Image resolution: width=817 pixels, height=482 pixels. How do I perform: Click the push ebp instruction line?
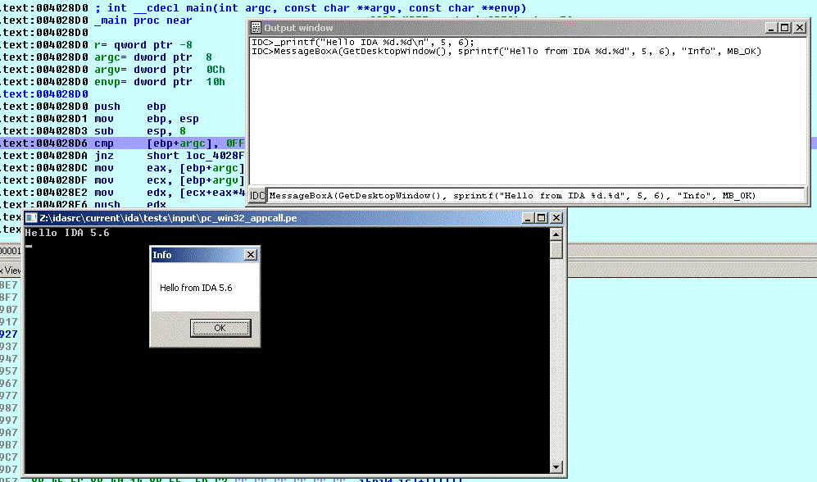(x=123, y=107)
